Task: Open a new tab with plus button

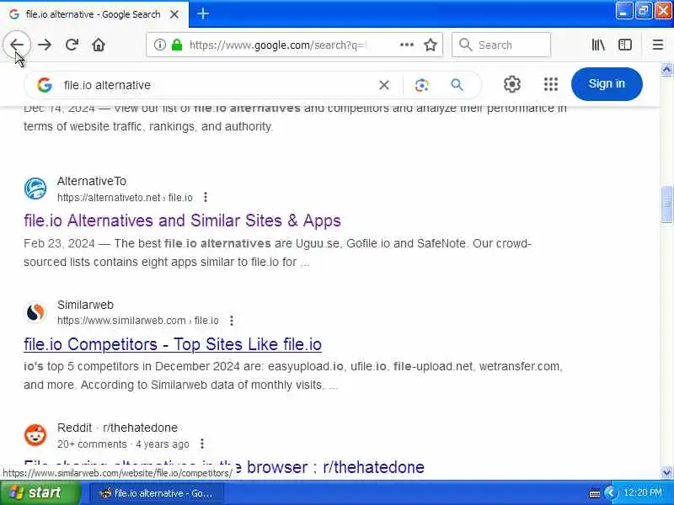Action: pos(203,14)
